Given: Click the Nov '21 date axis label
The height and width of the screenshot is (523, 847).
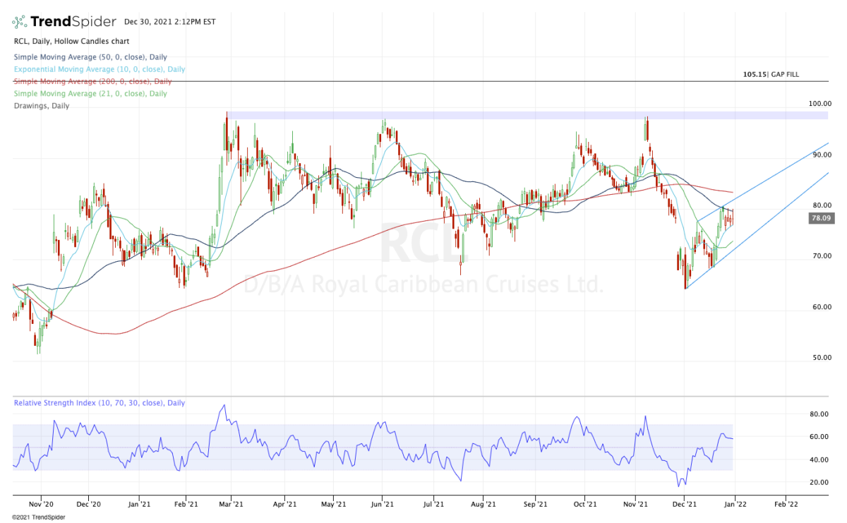Looking at the screenshot, I should [636, 505].
